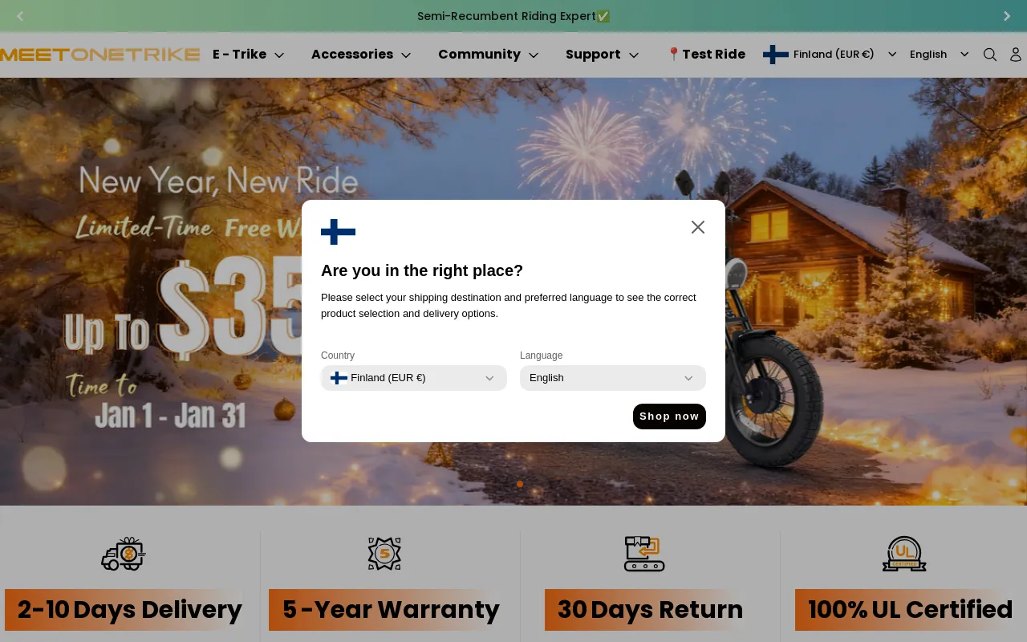Image resolution: width=1027 pixels, height=642 pixels.
Task: Expand the header English language selector
Action: [939, 55]
